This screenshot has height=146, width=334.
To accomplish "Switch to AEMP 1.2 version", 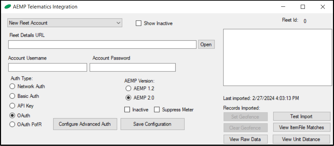I will click(x=128, y=88).
